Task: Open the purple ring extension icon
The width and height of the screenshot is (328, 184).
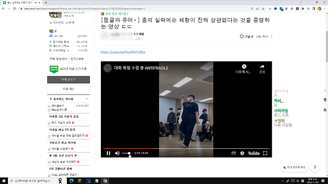Action: 292,9
